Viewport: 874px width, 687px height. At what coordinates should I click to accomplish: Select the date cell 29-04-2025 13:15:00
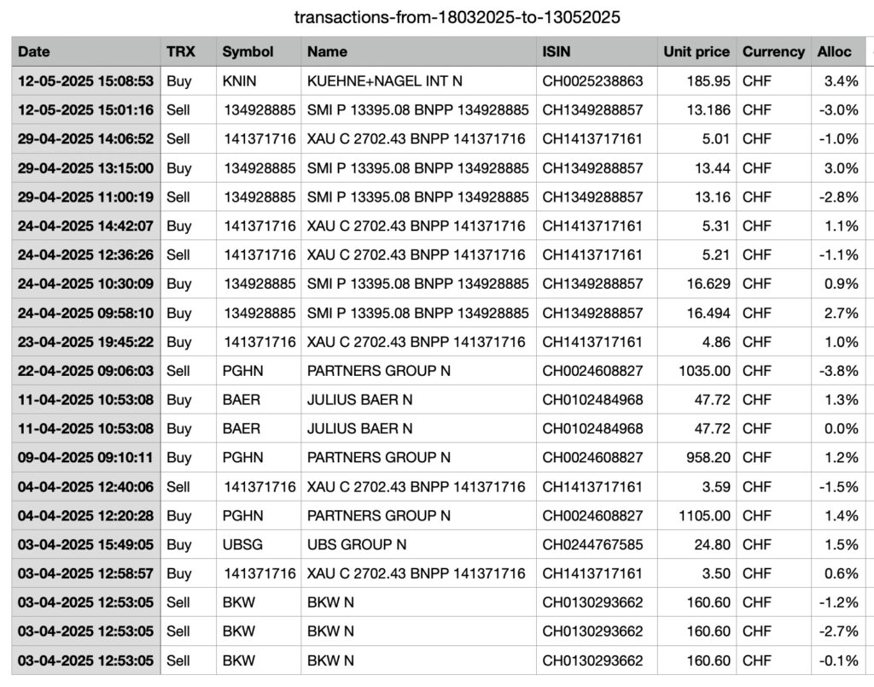(86, 168)
